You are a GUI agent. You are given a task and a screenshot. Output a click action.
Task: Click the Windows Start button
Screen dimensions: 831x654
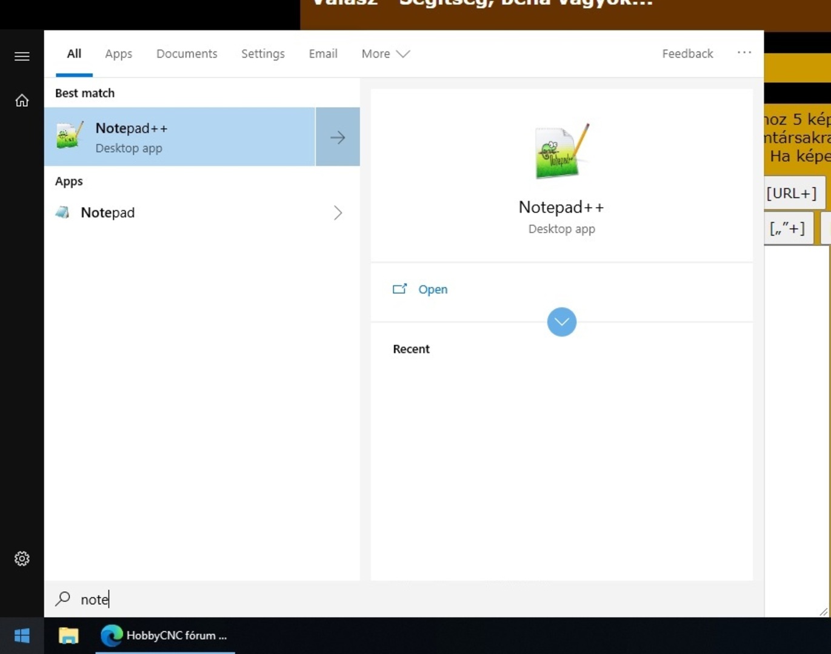22,636
